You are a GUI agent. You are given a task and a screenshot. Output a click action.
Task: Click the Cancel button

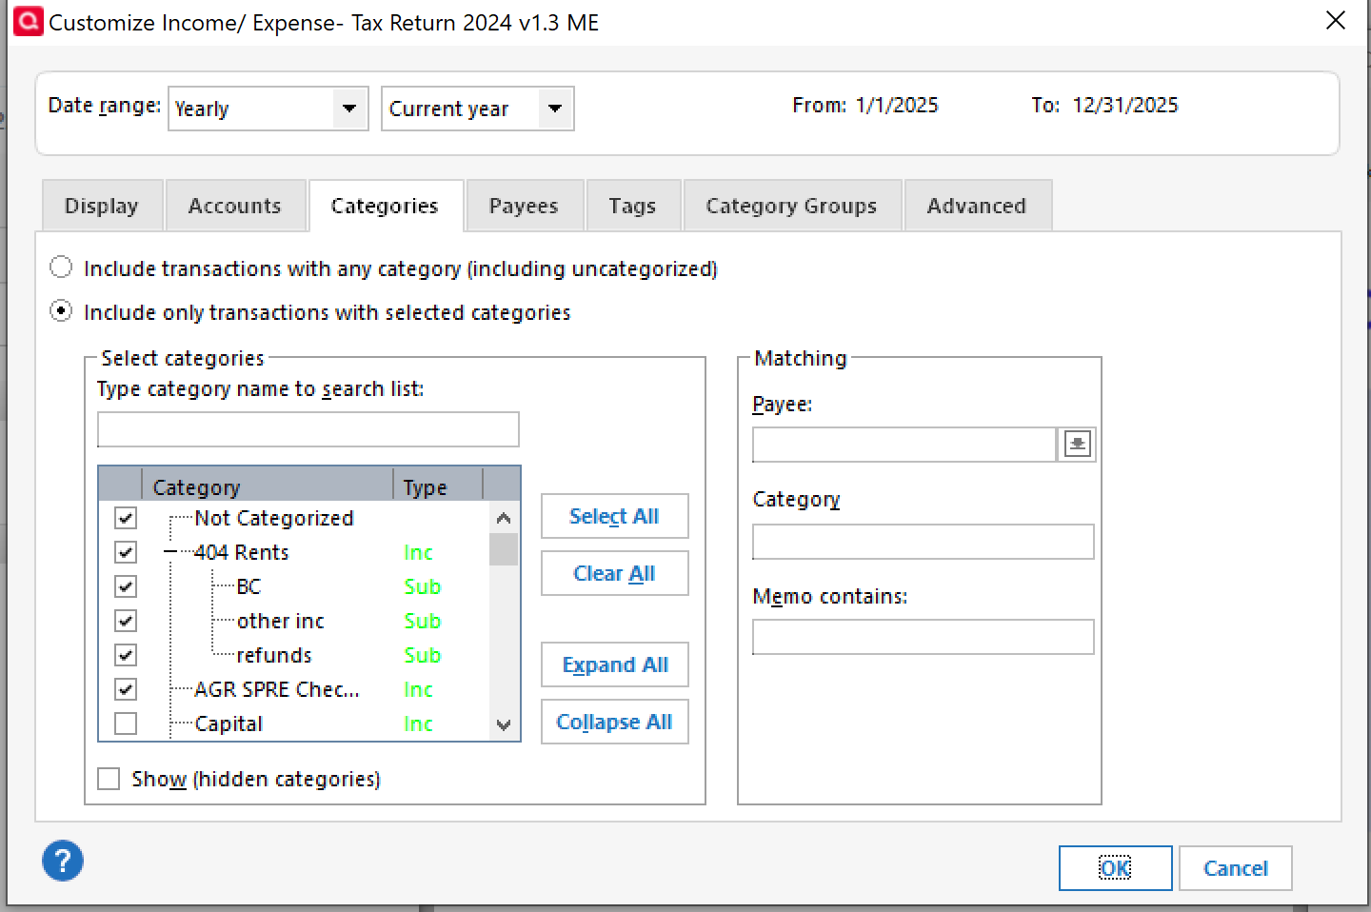click(1235, 868)
